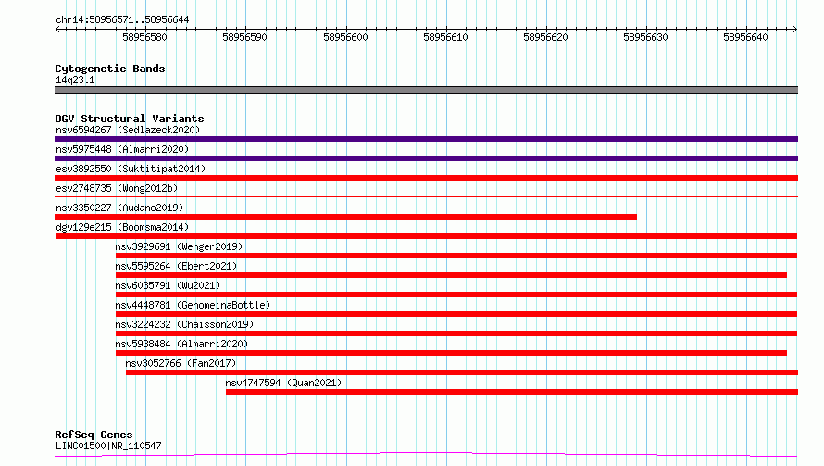
Task: Click the red bar under nsv6035791
Action: (456, 295)
